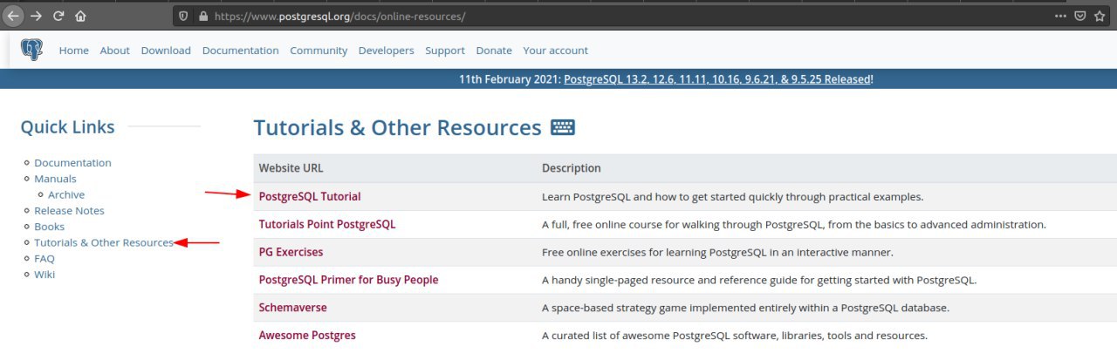Reload the page with the refresh icon
This screenshot has height=360, width=1117.
58,16
